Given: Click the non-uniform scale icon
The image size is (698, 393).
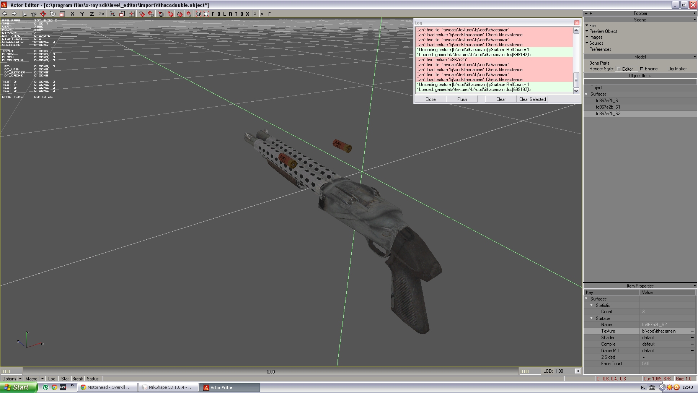Looking at the screenshot, I should (122, 14).
